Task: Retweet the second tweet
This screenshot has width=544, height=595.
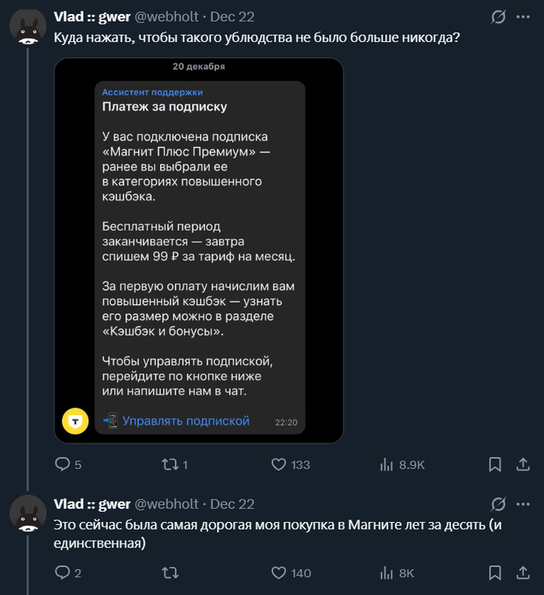Action: tap(168, 572)
